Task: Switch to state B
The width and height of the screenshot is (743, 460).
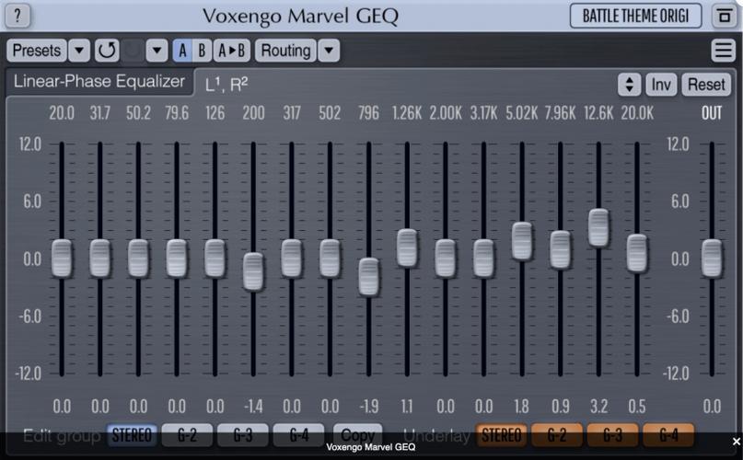Action: [202, 51]
